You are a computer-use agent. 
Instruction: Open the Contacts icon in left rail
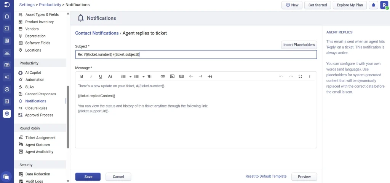click(x=7, y=41)
